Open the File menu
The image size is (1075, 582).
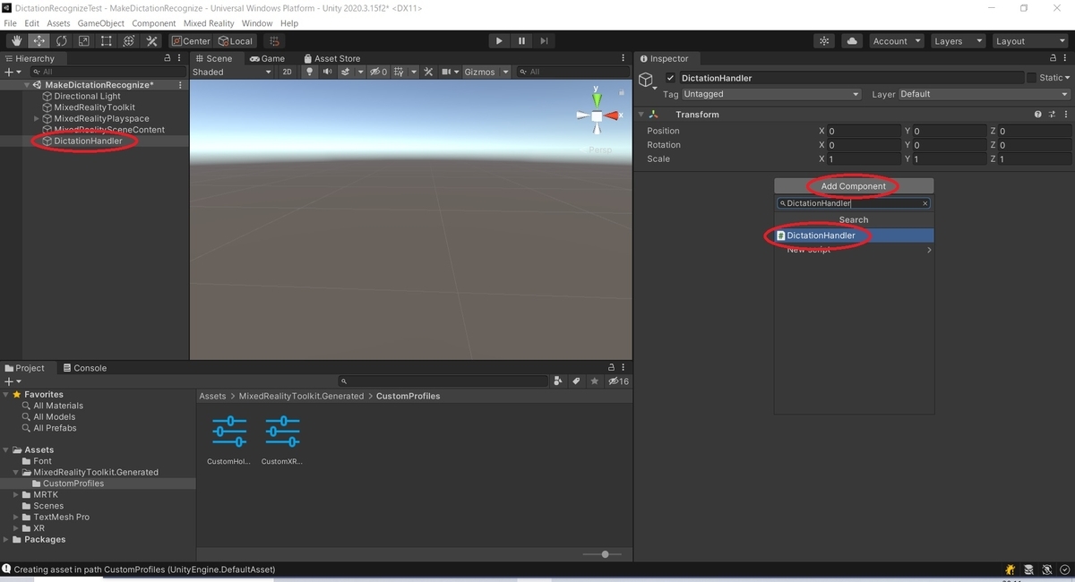11,23
